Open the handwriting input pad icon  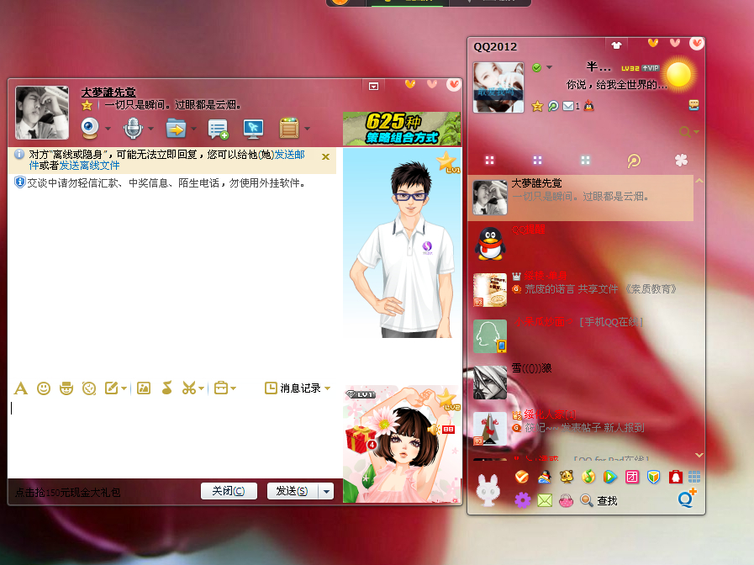[x=112, y=388]
